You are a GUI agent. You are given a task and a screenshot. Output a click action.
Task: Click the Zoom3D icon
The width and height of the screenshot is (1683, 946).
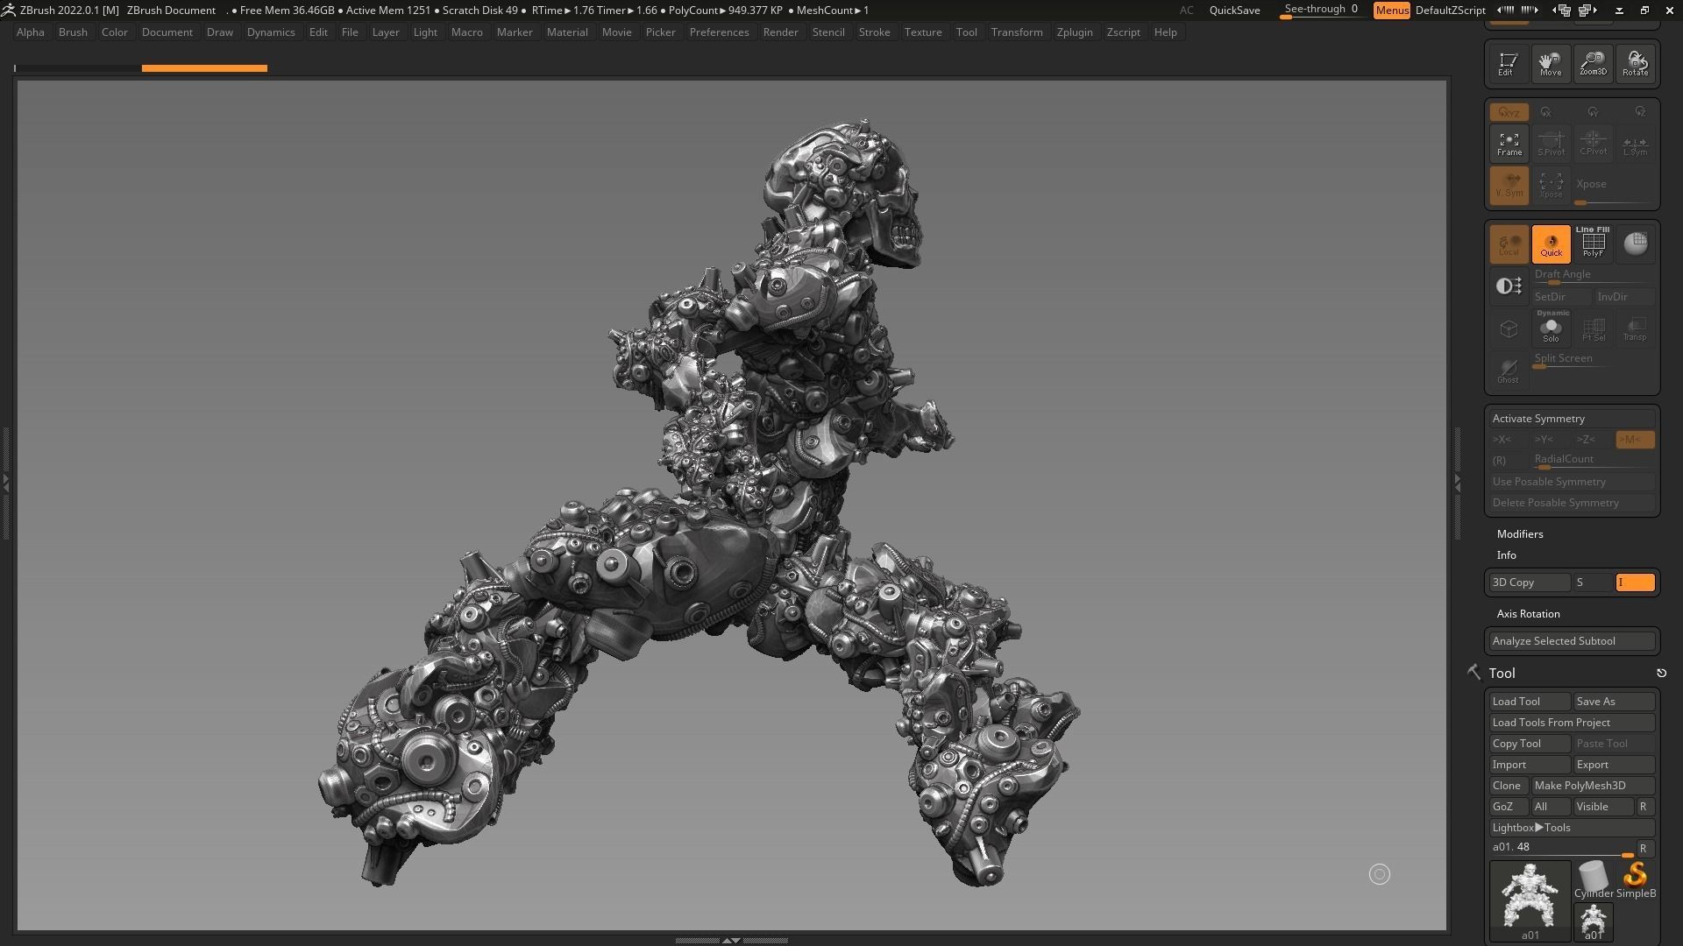[1593, 63]
